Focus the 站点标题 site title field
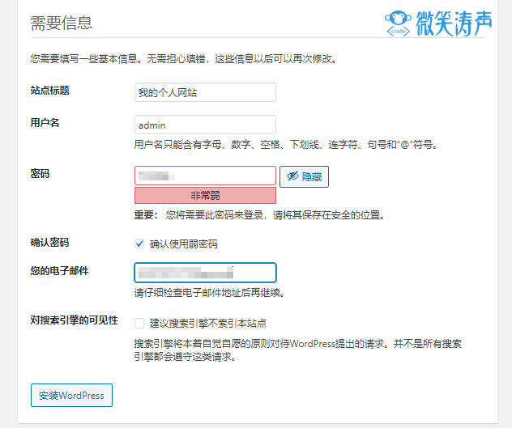Screen dimensions: 512x428 (205, 92)
